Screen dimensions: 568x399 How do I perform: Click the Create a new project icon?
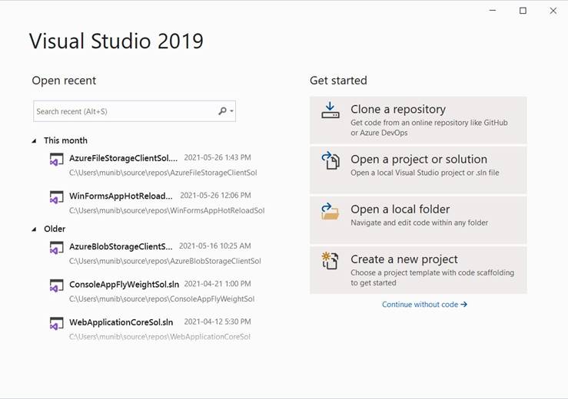coord(330,261)
